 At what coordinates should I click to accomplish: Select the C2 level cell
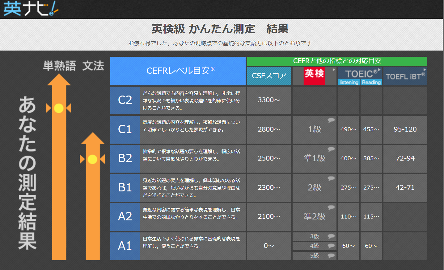[125, 100]
